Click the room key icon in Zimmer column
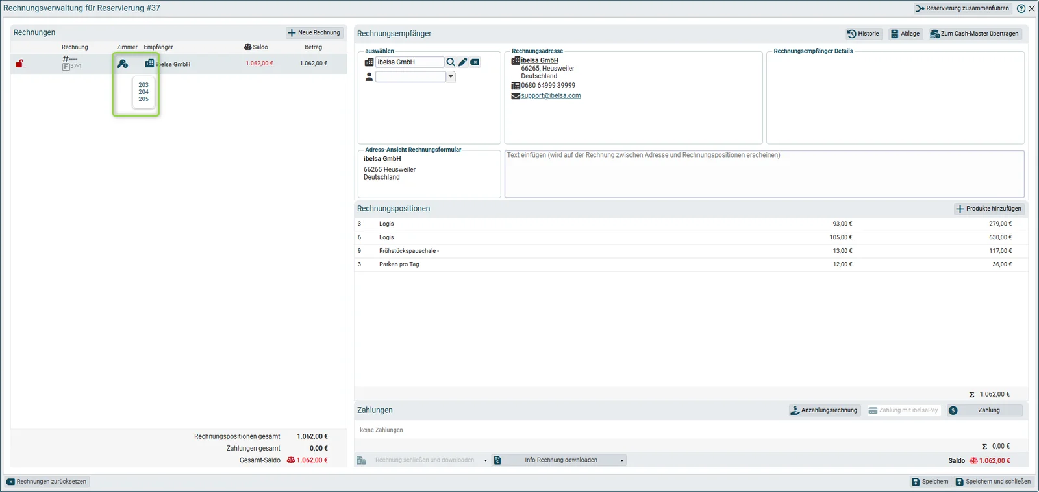Viewport: 1039px width, 492px height. tap(122, 64)
